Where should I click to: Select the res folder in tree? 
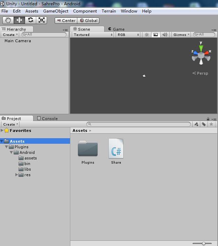tap(25, 175)
